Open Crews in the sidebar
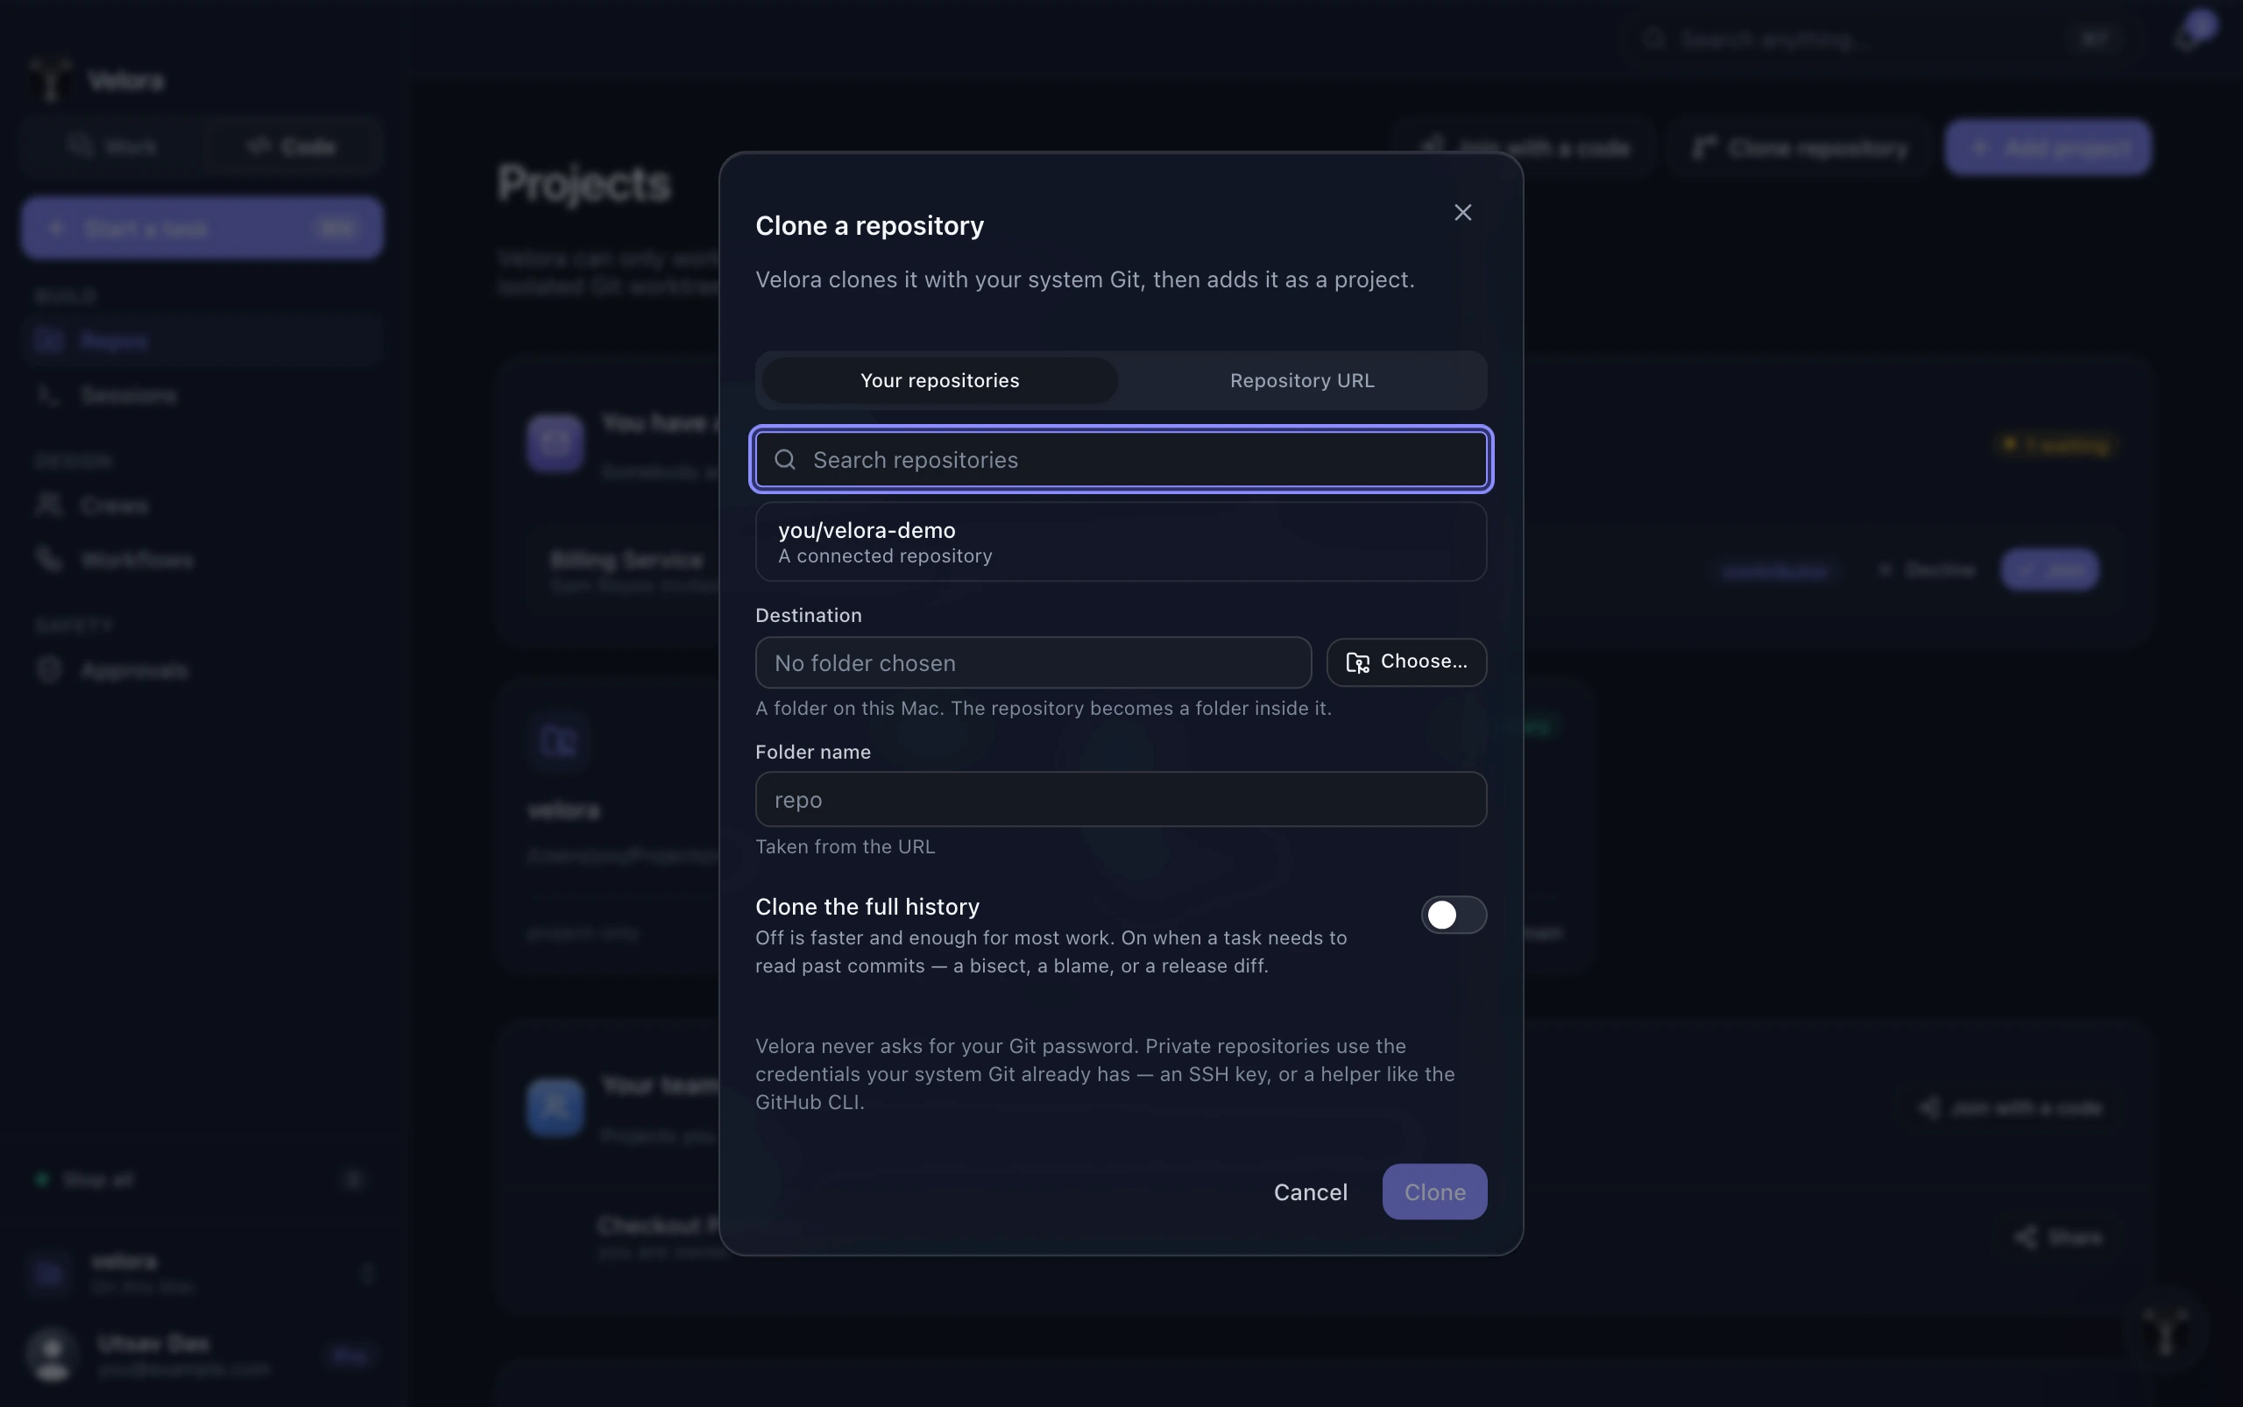 [202, 506]
